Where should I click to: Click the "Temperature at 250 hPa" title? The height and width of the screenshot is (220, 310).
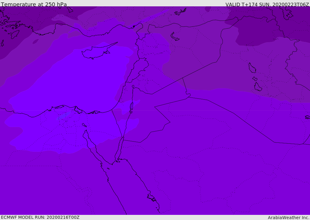pyautogui.click(x=34, y=5)
